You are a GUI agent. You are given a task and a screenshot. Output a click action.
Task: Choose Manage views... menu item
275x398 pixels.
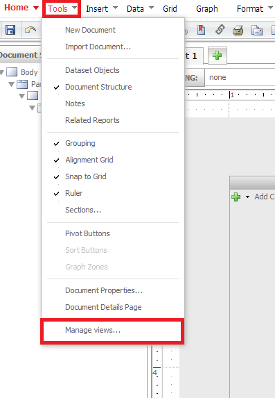[x=112, y=330]
